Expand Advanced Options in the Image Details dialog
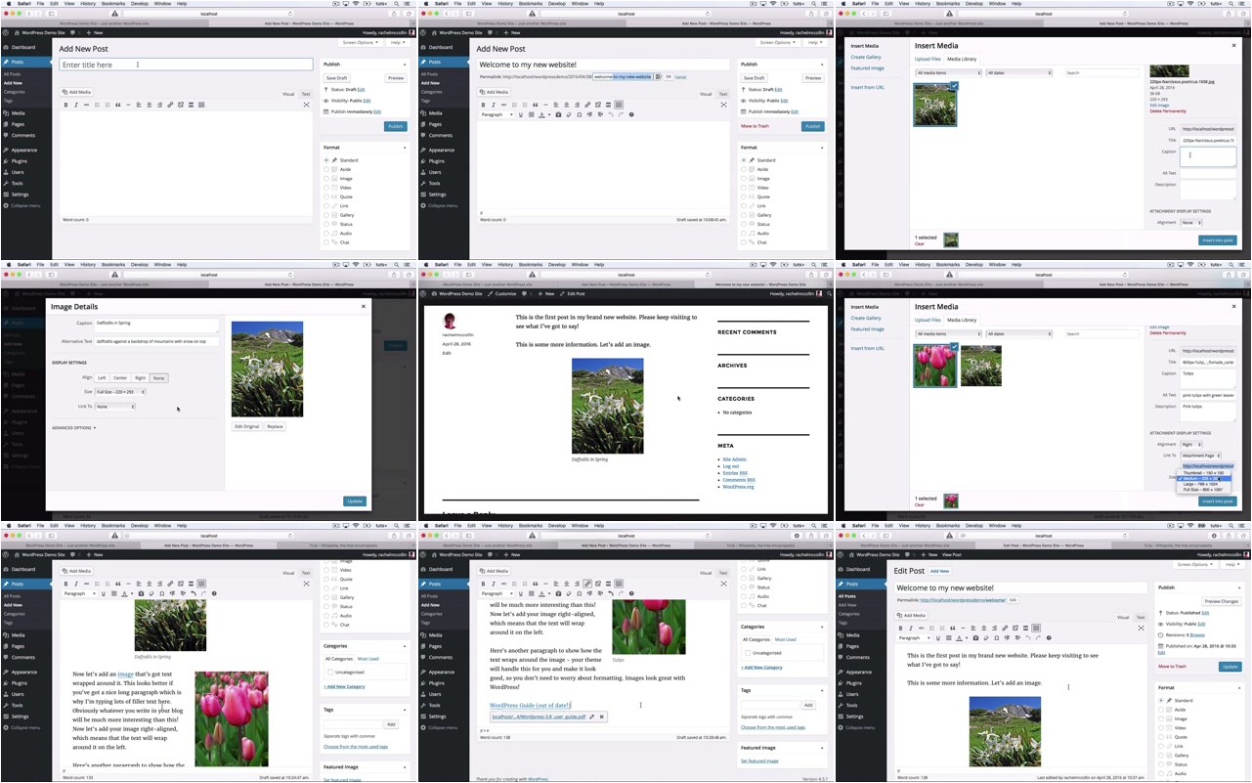 [74, 428]
